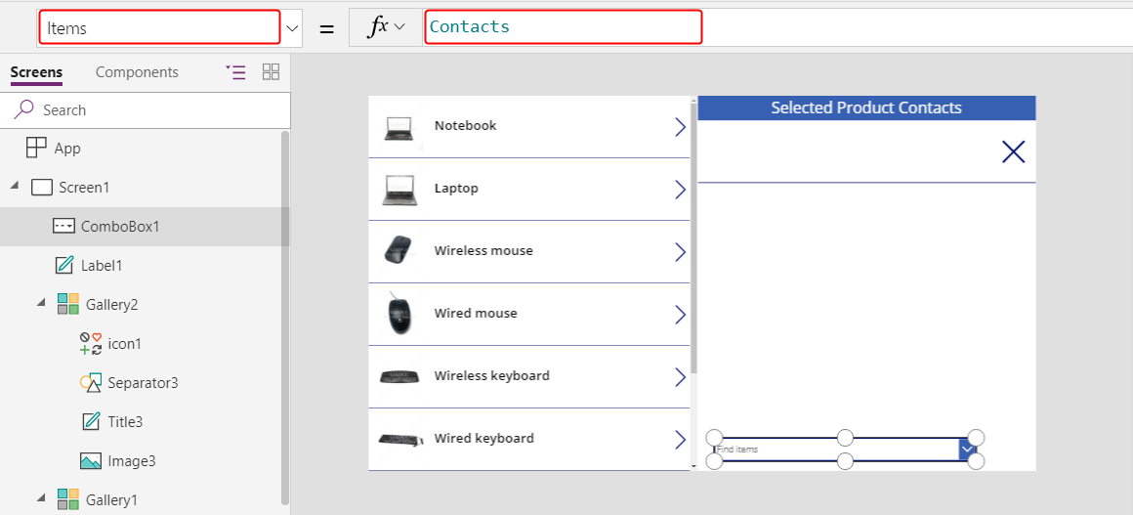Open the Wireless keyboard row chevron
The width and height of the screenshot is (1133, 515).
680,377
